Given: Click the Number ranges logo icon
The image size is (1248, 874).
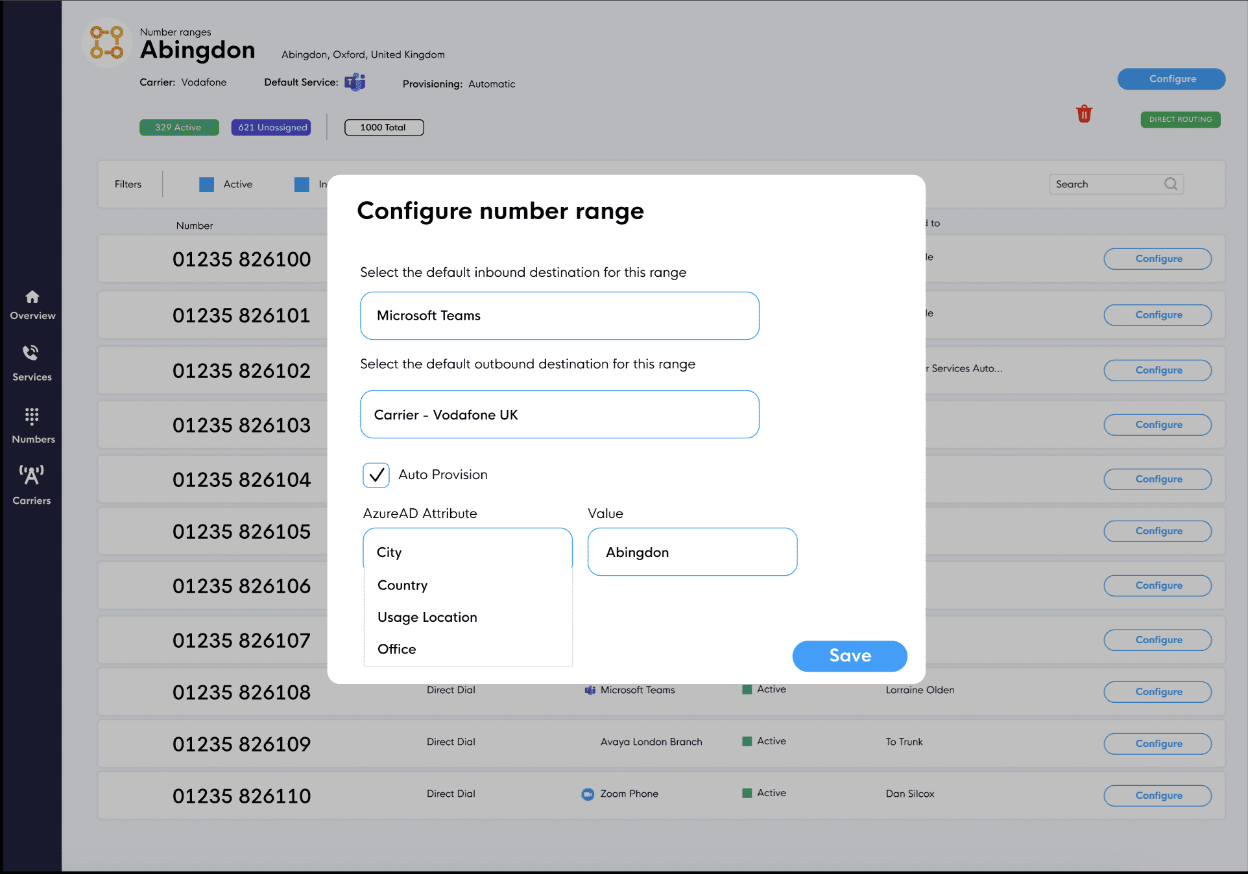Looking at the screenshot, I should pos(106,43).
